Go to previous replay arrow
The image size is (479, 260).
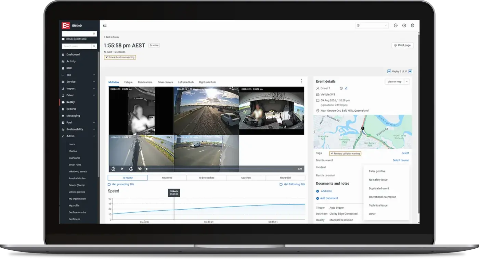click(389, 71)
